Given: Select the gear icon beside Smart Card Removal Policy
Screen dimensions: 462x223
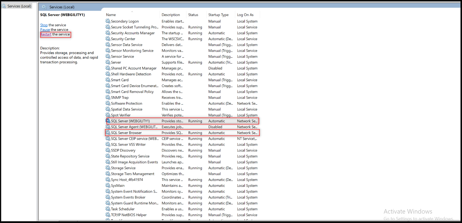Looking at the screenshot, I should pos(108,92).
